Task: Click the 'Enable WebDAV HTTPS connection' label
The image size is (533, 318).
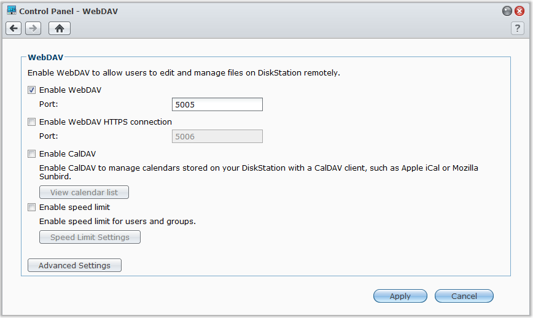Action: [x=106, y=122]
